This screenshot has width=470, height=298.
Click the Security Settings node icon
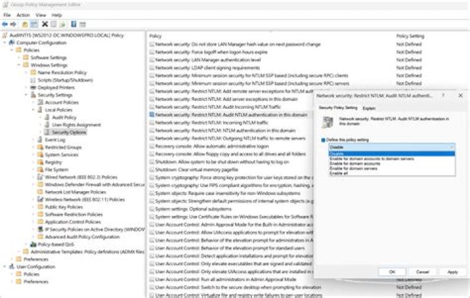click(33, 95)
